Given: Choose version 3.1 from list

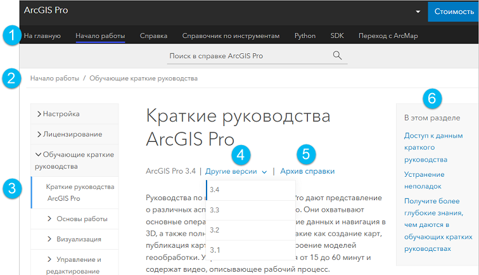Looking at the screenshot, I should pyautogui.click(x=251, y=250).
